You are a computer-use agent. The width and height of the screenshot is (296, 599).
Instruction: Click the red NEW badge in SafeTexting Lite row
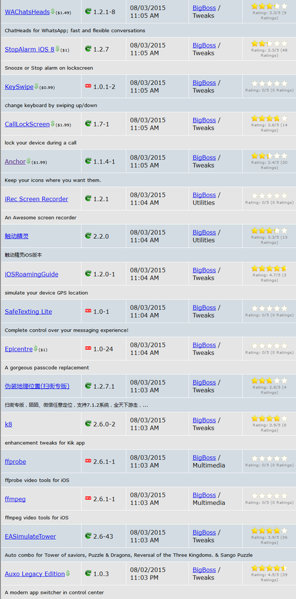pos(88,310)
